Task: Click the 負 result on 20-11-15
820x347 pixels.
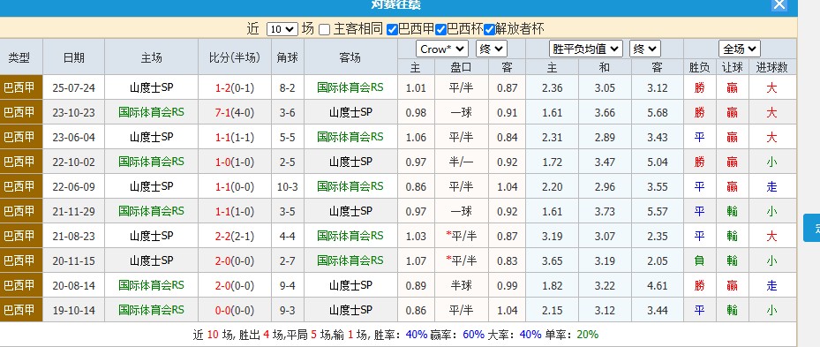Action: [x=699, y=260]
